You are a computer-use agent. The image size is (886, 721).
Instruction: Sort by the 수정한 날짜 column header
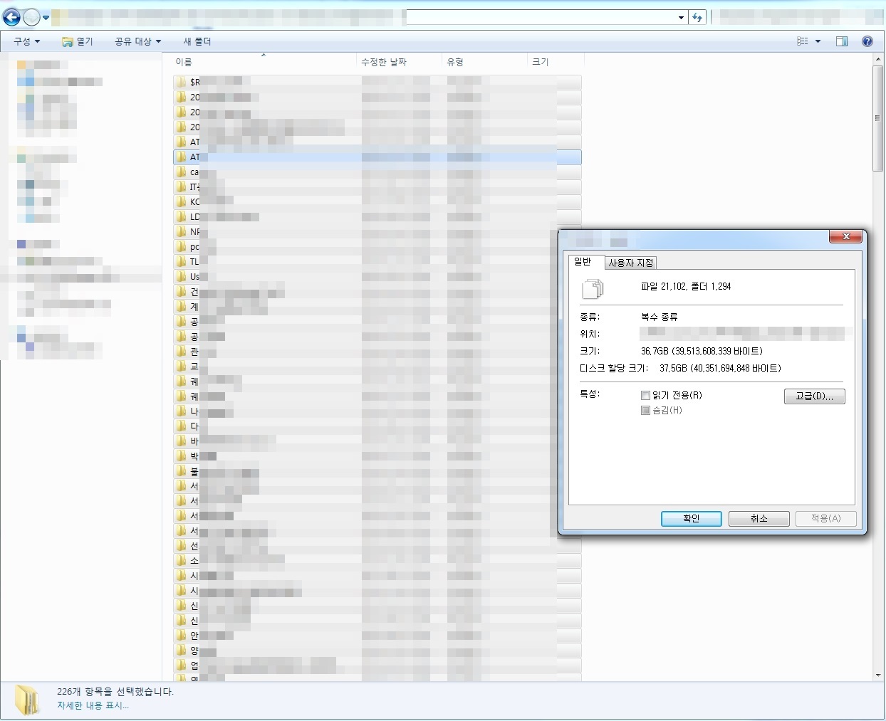pyautogui.click(x=399, y=62)
